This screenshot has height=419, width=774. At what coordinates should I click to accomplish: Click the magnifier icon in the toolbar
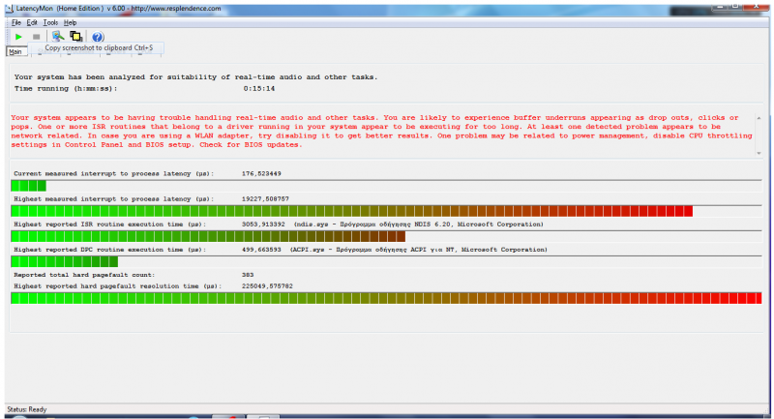pyautogui.click(x=58, y=36)
